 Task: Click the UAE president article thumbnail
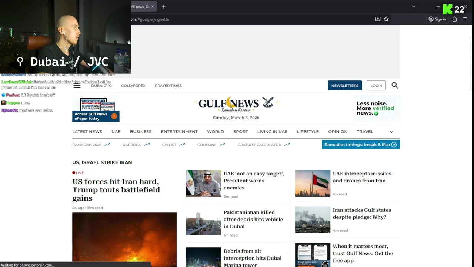[203, 183]
